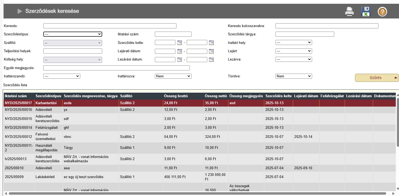
Task: Focus the Keresés search field
Action: 110,26
